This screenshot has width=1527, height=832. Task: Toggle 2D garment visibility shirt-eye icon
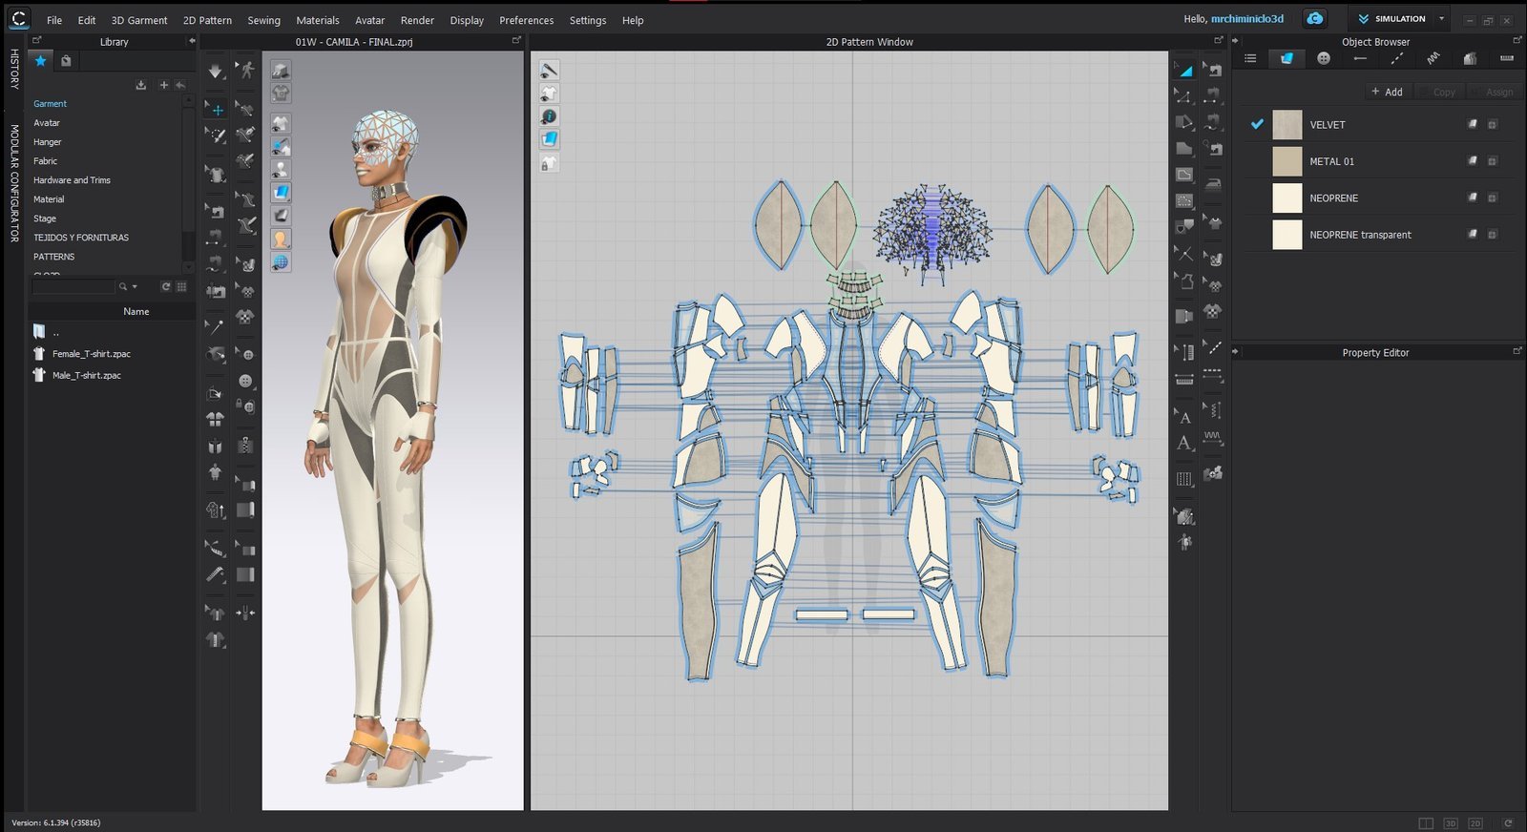(549, 93)
